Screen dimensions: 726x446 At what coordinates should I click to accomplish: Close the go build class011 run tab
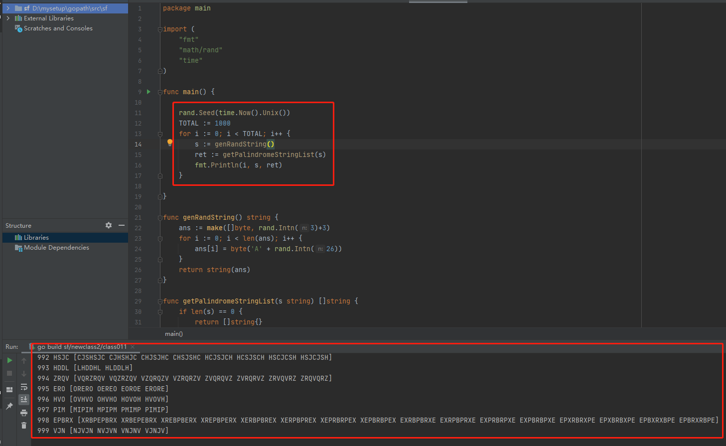(x=133, y=347)
